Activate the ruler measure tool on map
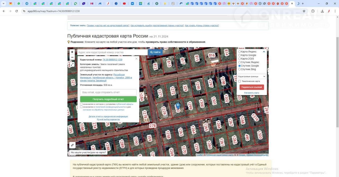 tap(72, 145)
